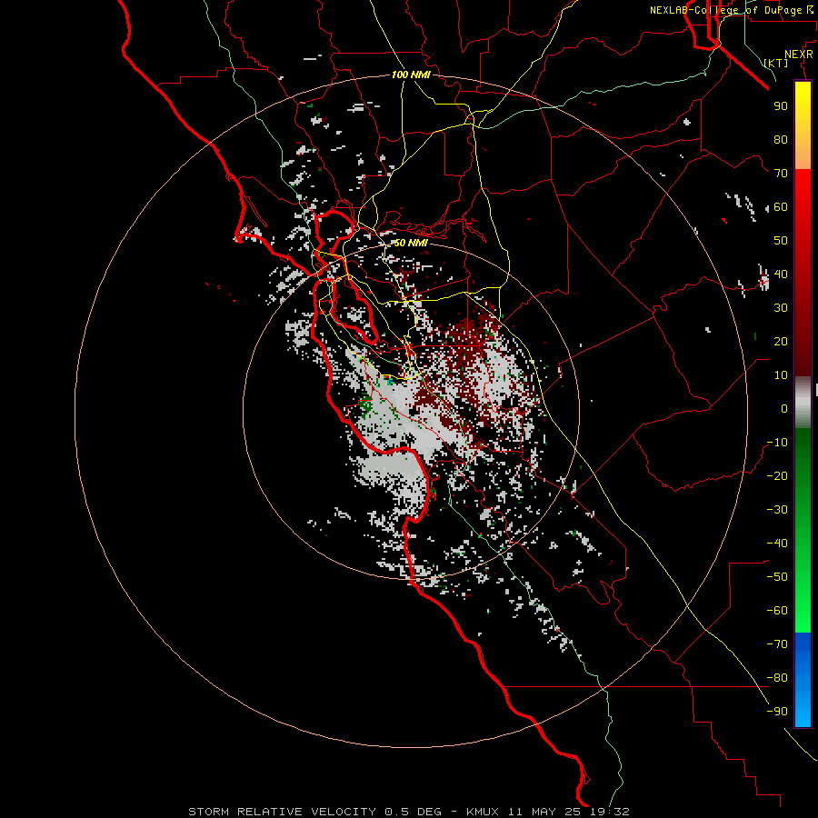Click the positive 20 scale value
818x818 pixels.
pos(781,342)
